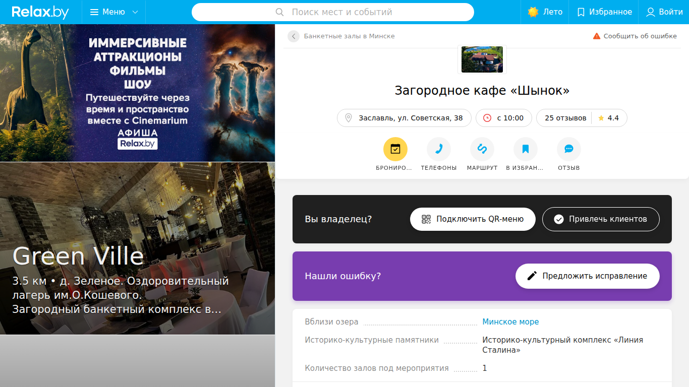
Task: Click the Предложить исправление button
Action: tap(588, 276)
